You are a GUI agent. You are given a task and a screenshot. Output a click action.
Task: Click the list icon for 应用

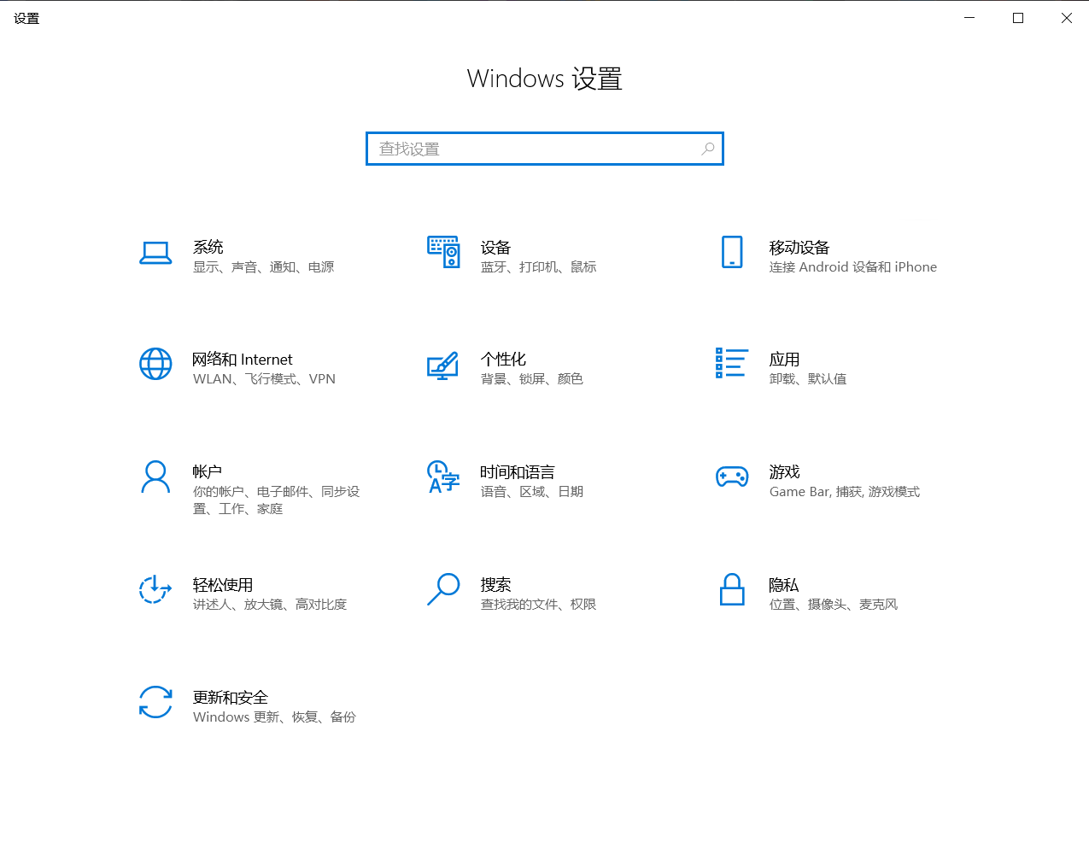[x=732, y=363]
